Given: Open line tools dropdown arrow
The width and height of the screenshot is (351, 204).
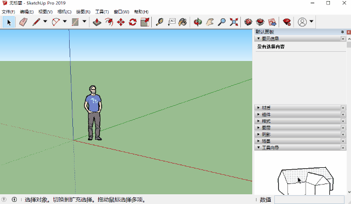Looking at the screenshot, I should click(x=45, y=22).
